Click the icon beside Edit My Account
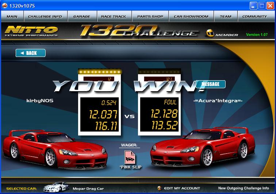Viewport: 276px width, 194px height. tap(160, 188)
